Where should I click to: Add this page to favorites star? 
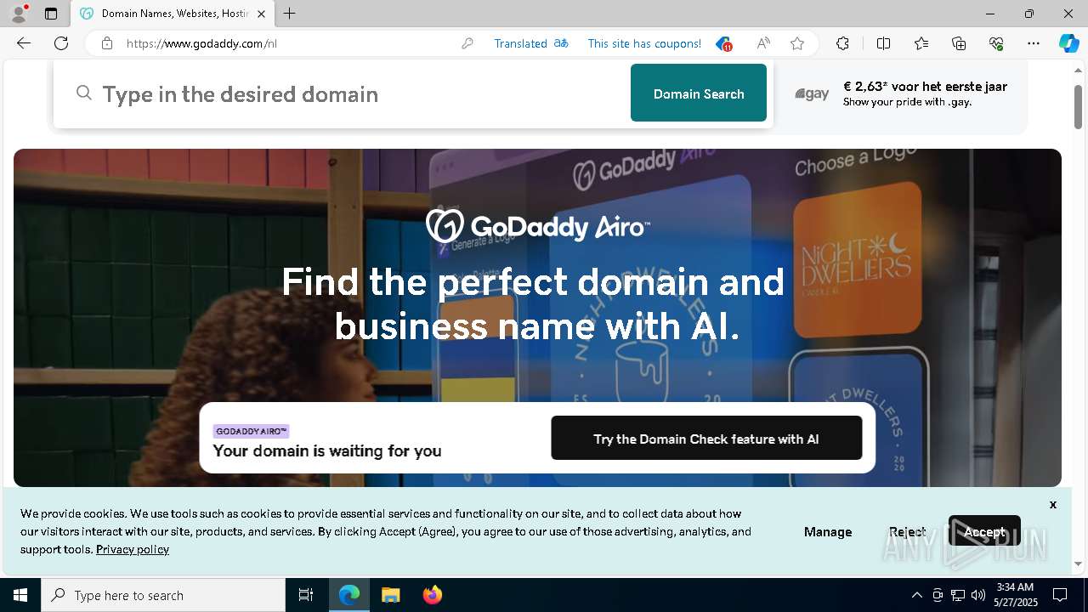pos(797,43)
